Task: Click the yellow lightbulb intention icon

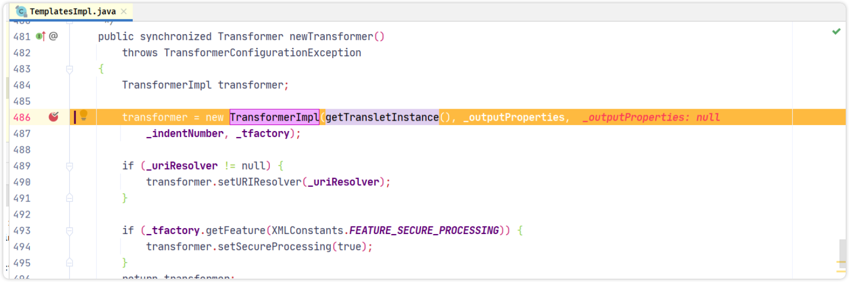Action: coord(84,115)
